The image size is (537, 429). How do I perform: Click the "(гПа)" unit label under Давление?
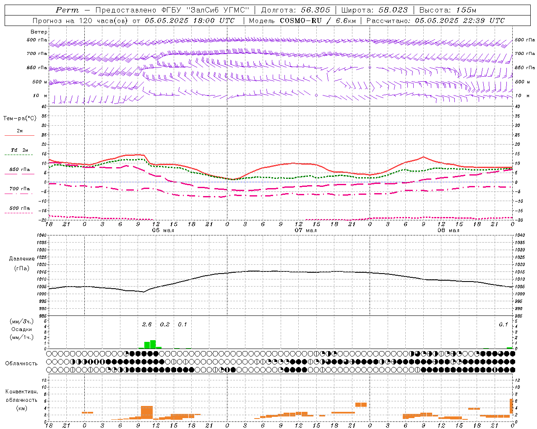pos(21,268)
